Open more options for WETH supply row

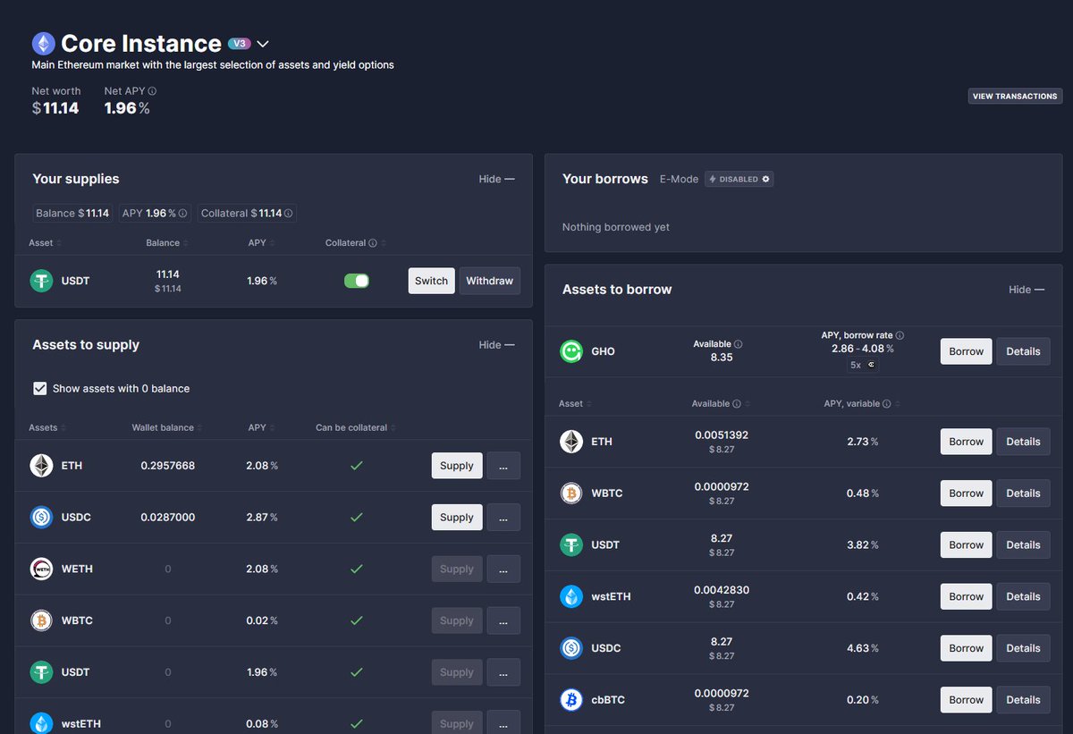(x=503, y=569)
